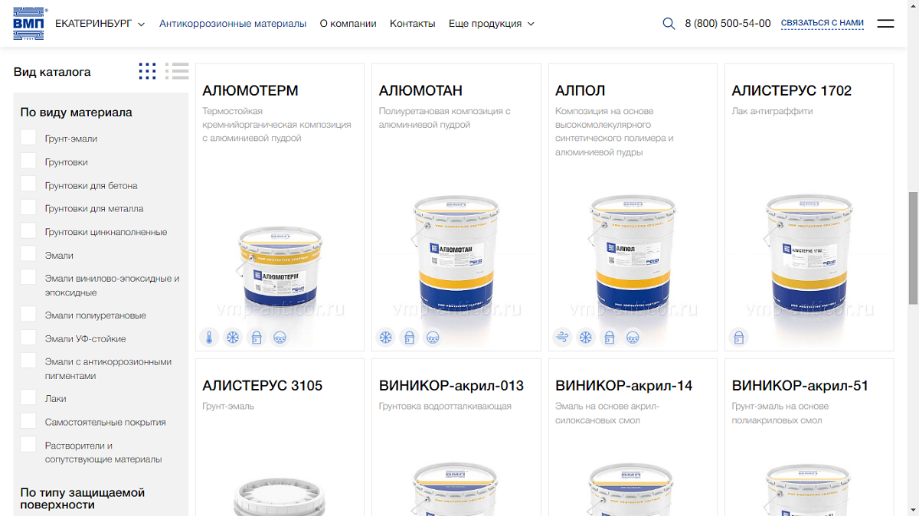The height and width of the screenshot is (516, 919).
Task: Click the search magnifier icon in the header
Action: [669, 24]
